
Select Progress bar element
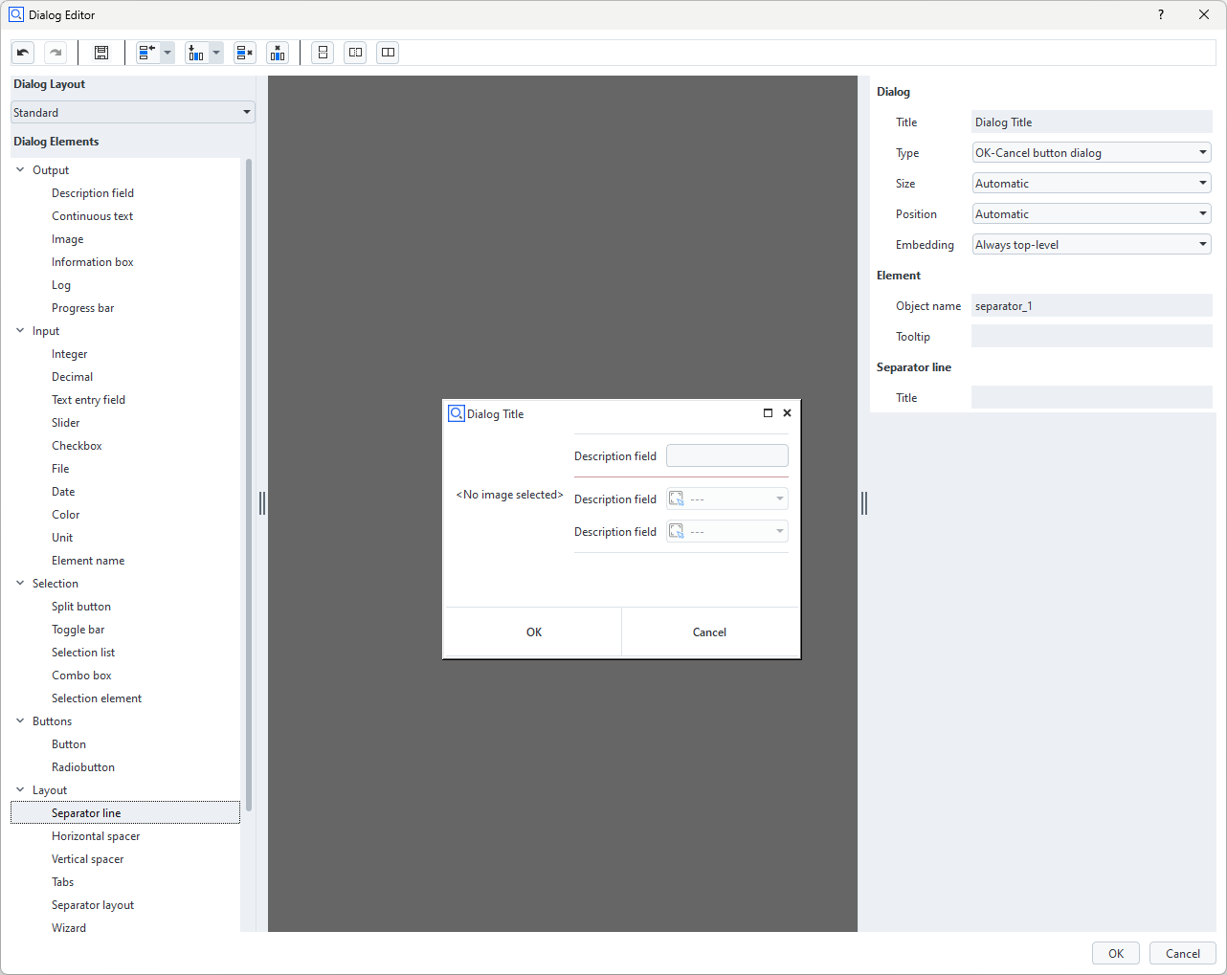pyautogui.click(x=82, y=307)
